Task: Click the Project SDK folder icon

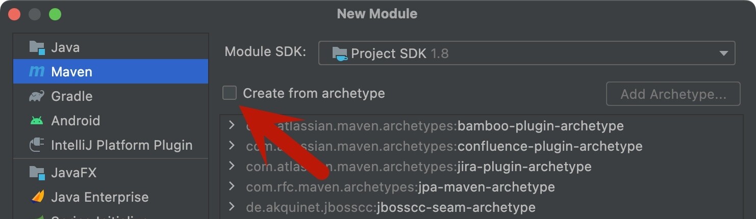Action: (339, 53)
